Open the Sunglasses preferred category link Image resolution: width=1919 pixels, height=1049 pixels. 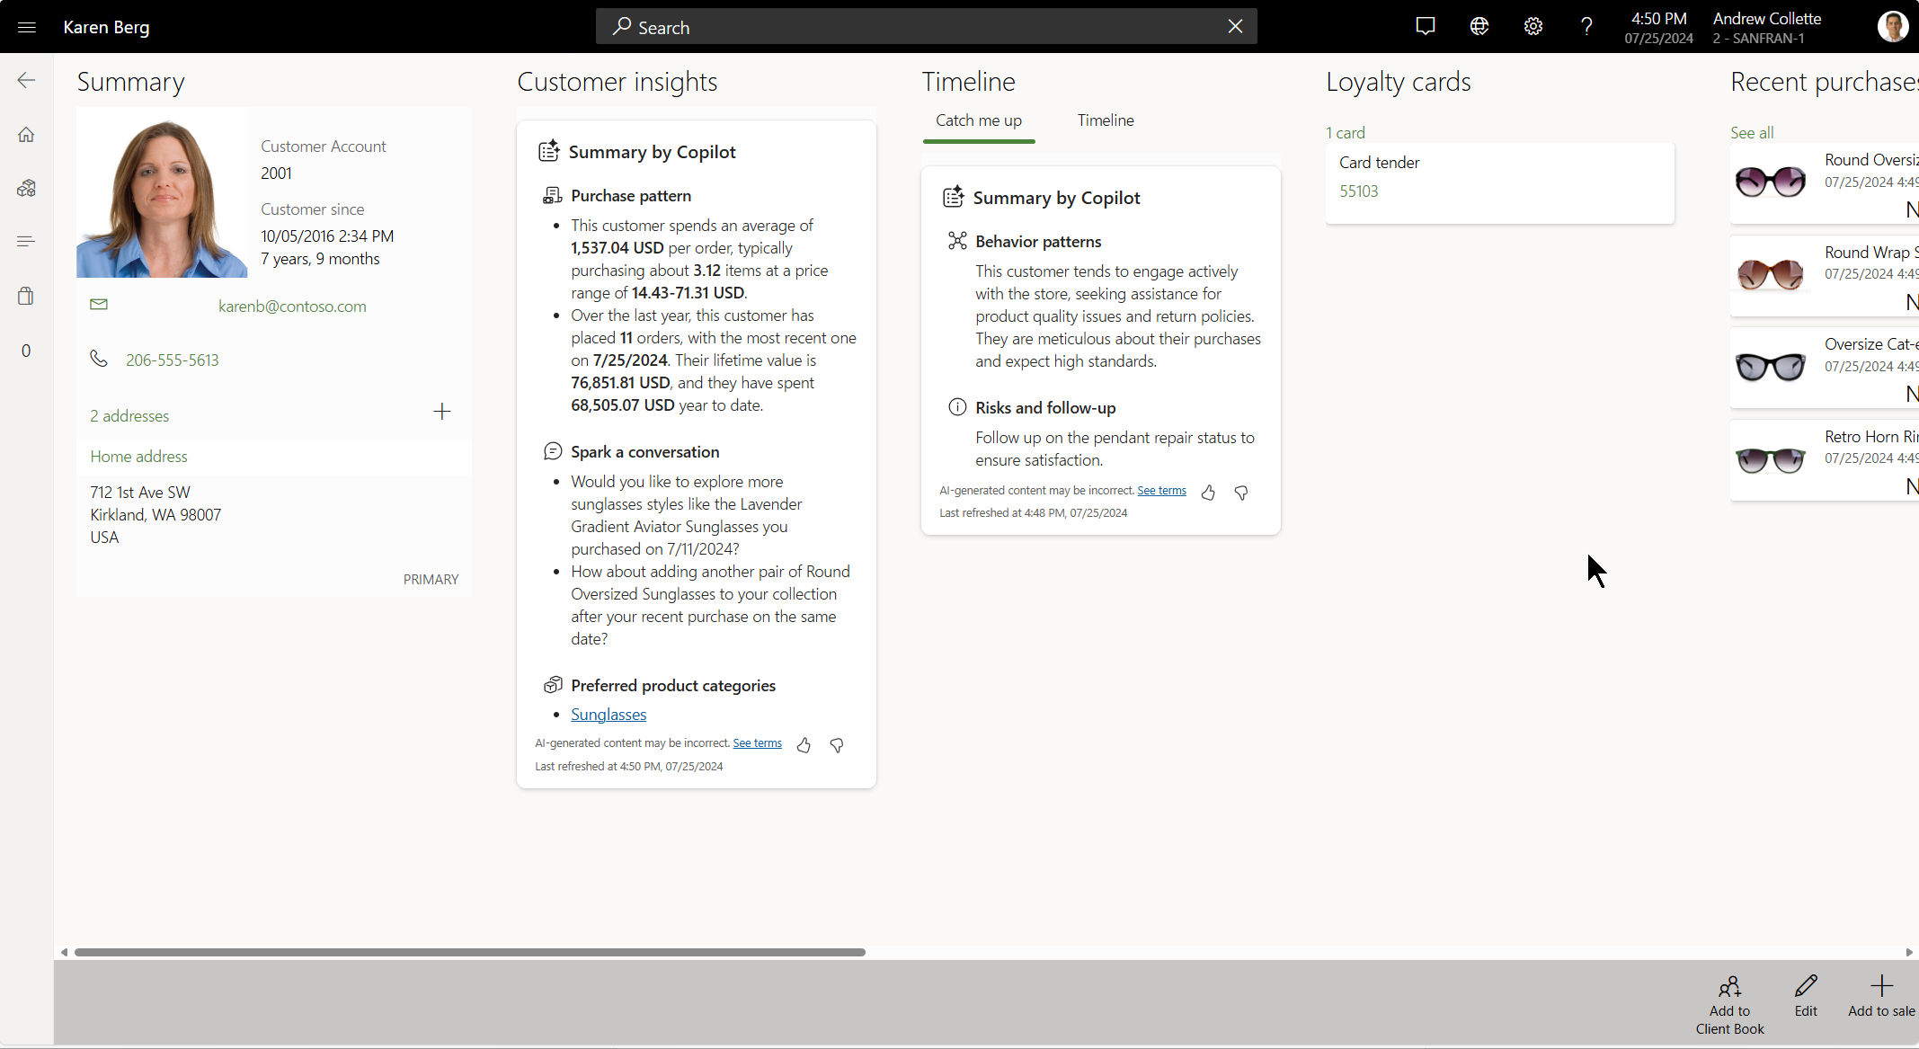pyautogui.click(x=609, y=715)
